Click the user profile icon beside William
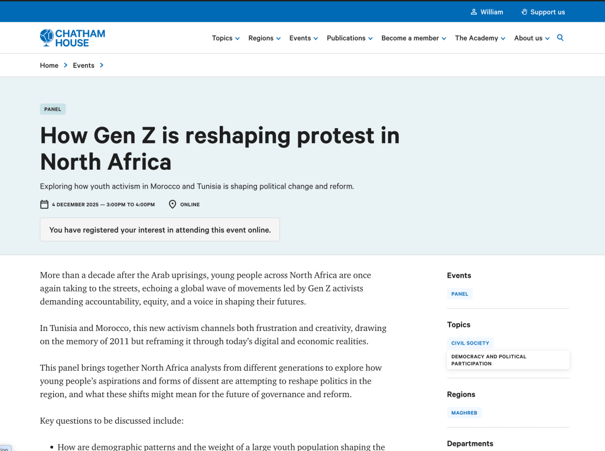605x451 pixels. pyautogui.click(x=474, y=12)
